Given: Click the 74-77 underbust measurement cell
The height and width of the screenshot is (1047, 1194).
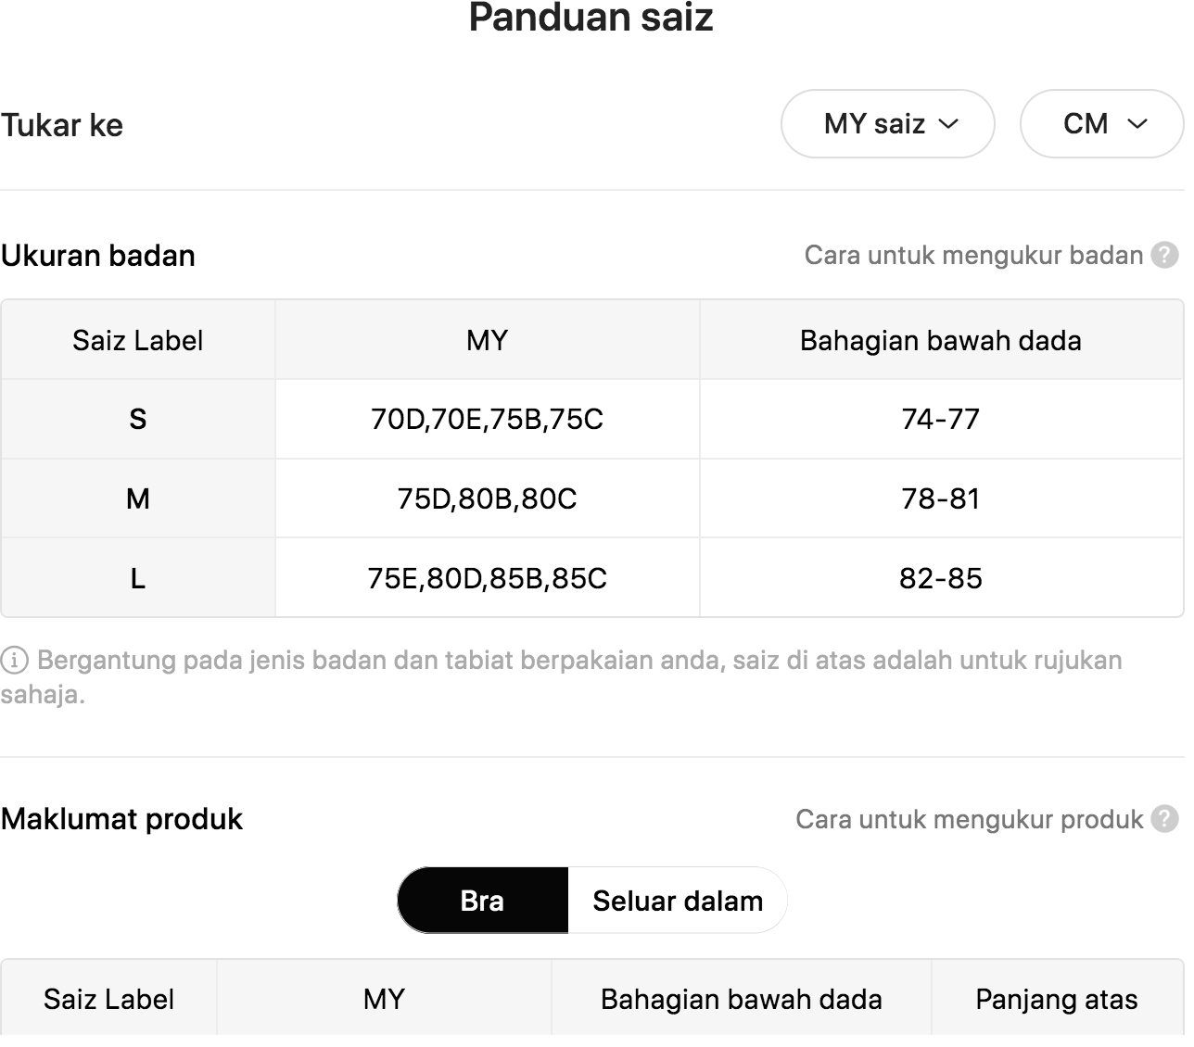Looking at the screenshot, I should tap(941, 419).
